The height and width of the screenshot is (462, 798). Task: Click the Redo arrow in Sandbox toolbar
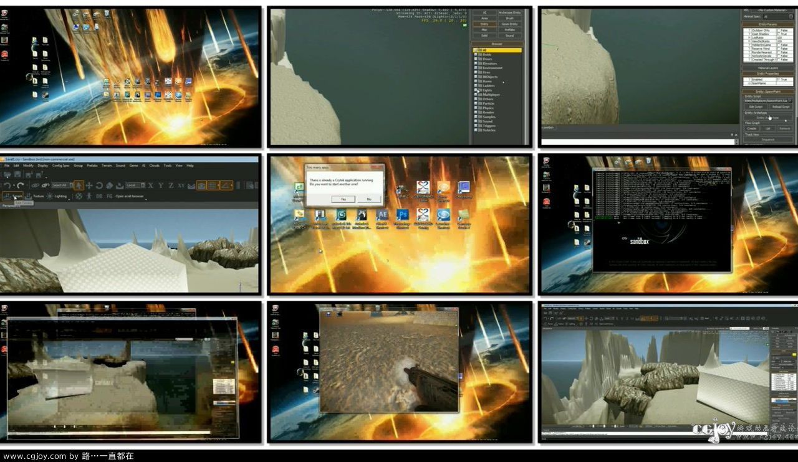[x=21, y=186]
